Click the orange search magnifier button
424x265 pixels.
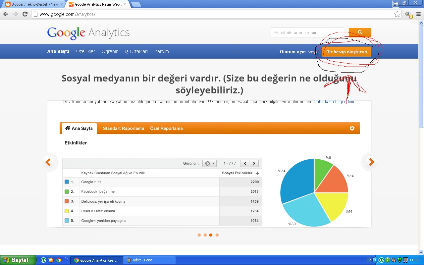coord(360,32)
